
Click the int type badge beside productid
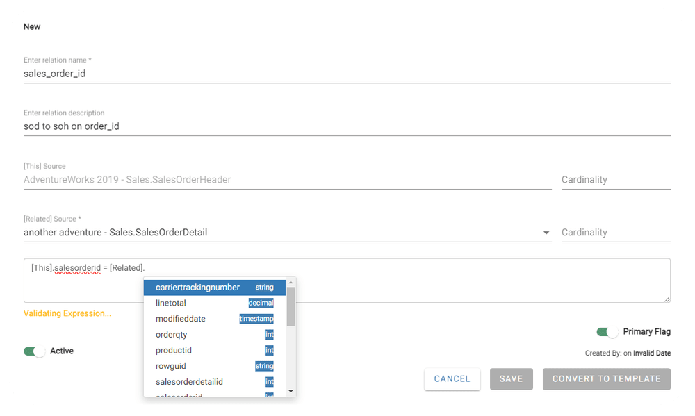tap(269, 350)
